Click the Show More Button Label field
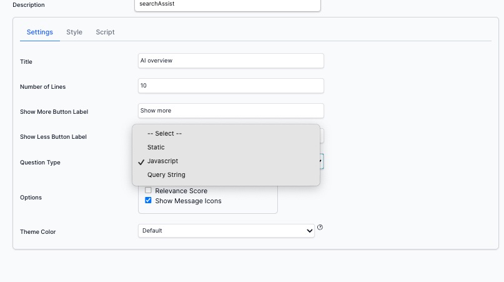Viewport: 504px width, 282px height. pos(230,111)
